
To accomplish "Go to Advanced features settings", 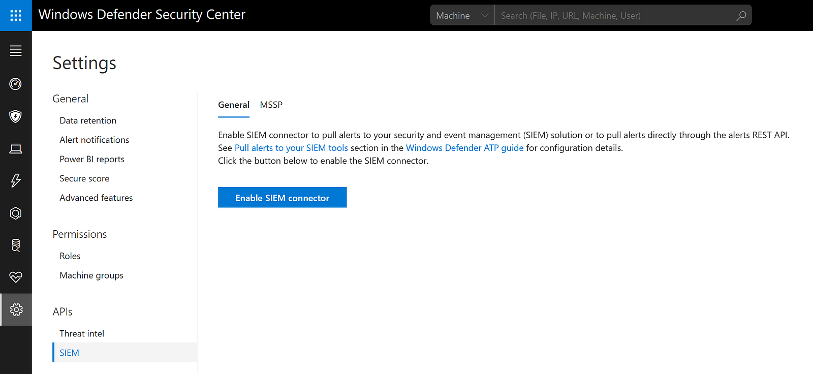I will [96, 198].
